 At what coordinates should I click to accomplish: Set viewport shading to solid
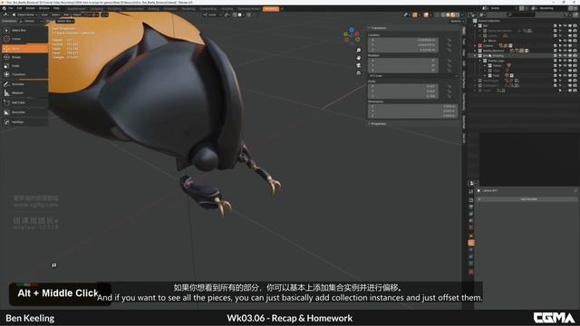point(448,14)
